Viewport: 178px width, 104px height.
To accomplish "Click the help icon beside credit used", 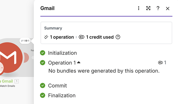I will [118, 37].
